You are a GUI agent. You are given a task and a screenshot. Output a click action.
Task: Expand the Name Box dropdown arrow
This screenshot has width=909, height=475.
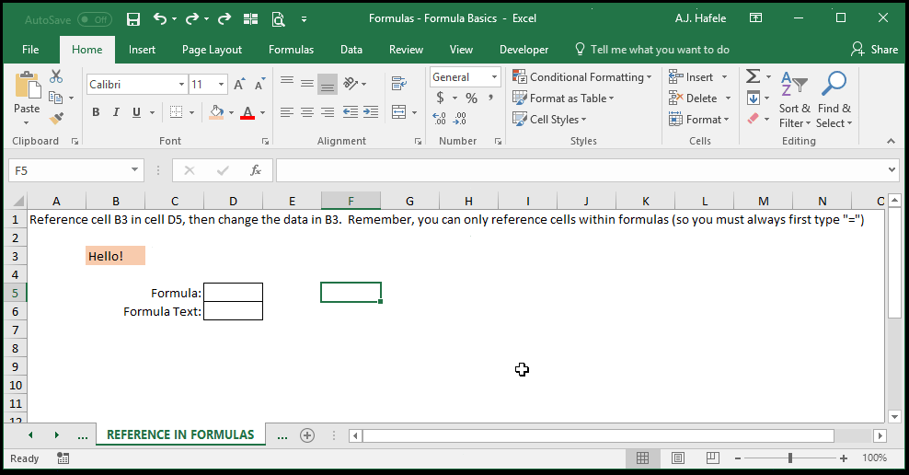click(134, 170)
